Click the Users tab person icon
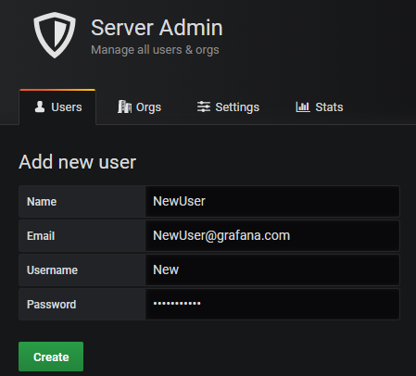The image size is (416, 376). pyautogui.click(x=40, y=107)
